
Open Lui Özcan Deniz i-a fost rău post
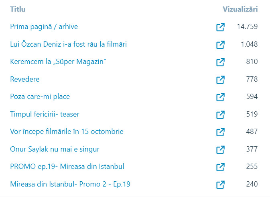(x=68, y=44)
